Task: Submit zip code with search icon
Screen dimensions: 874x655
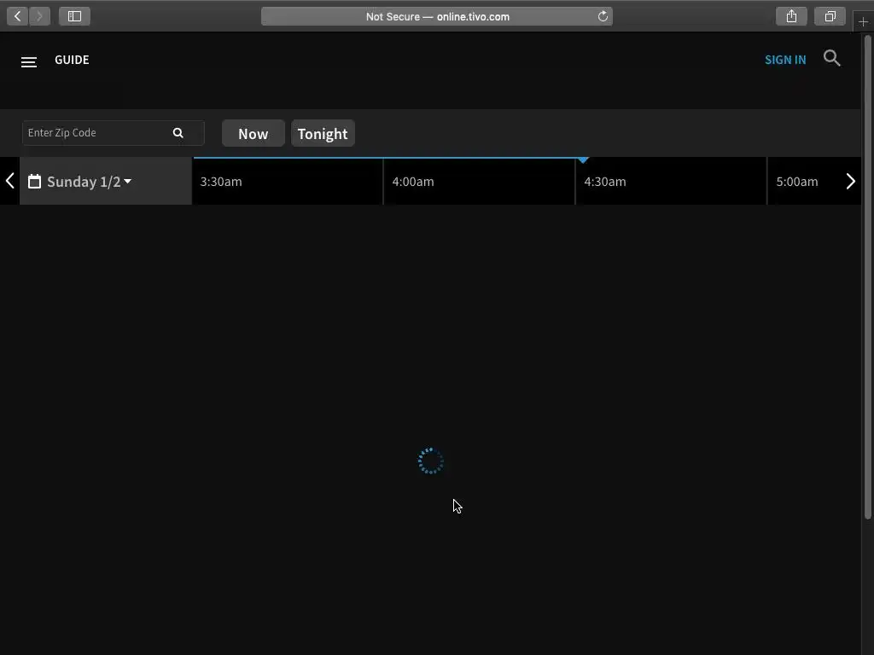Action: point(178,132)
